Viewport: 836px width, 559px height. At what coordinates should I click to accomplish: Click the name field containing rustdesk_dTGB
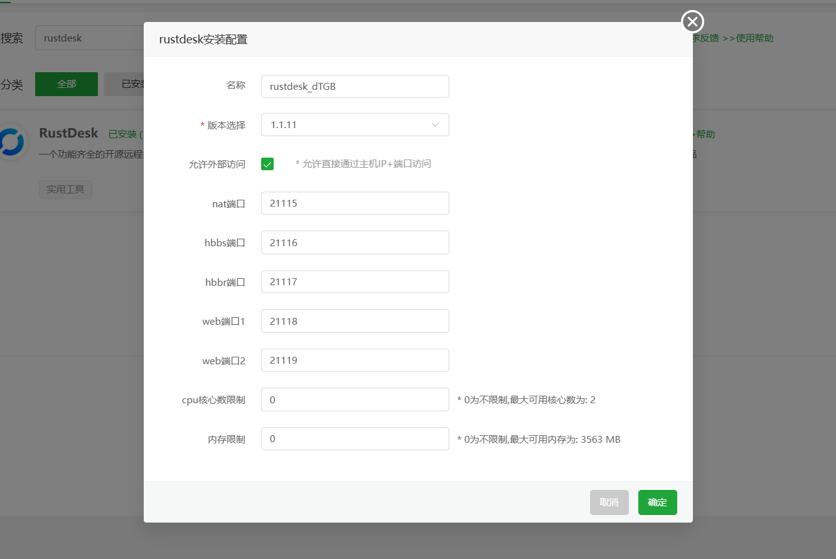pos(355,86)
